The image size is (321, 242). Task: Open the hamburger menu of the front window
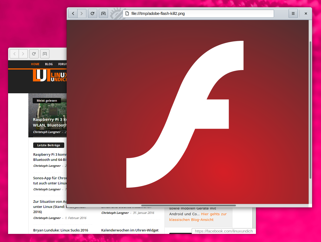293,13
